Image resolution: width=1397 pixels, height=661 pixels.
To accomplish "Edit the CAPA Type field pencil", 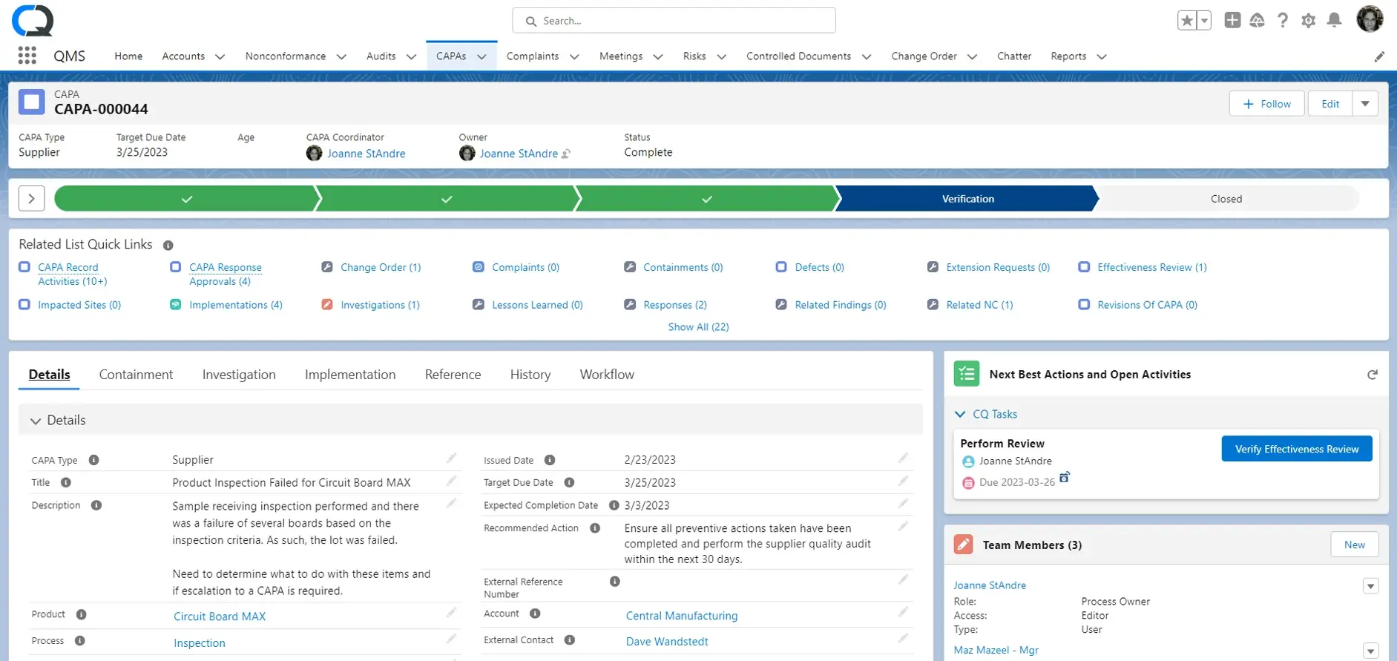I will tap(451, 458).
